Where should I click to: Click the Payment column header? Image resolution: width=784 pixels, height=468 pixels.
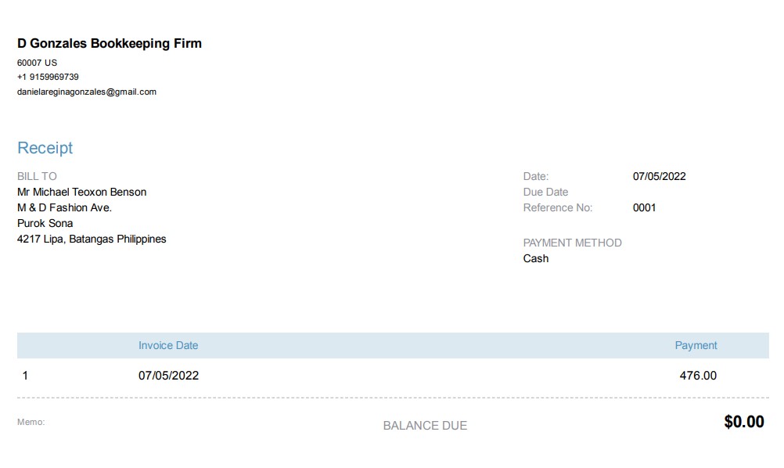click(696, 345)
